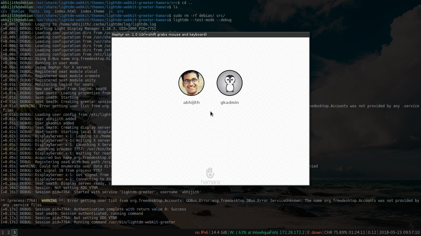The width and height of the screenshot is (421, 236).
Task: Switch to workspace 1
Action: tap(3, 233)
